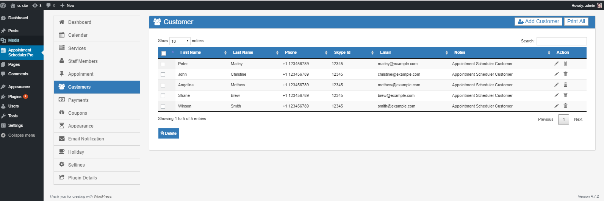Tick the checkbox for Peter's row
The height and width of the screenshot is (201, 604).
[163, 64]
